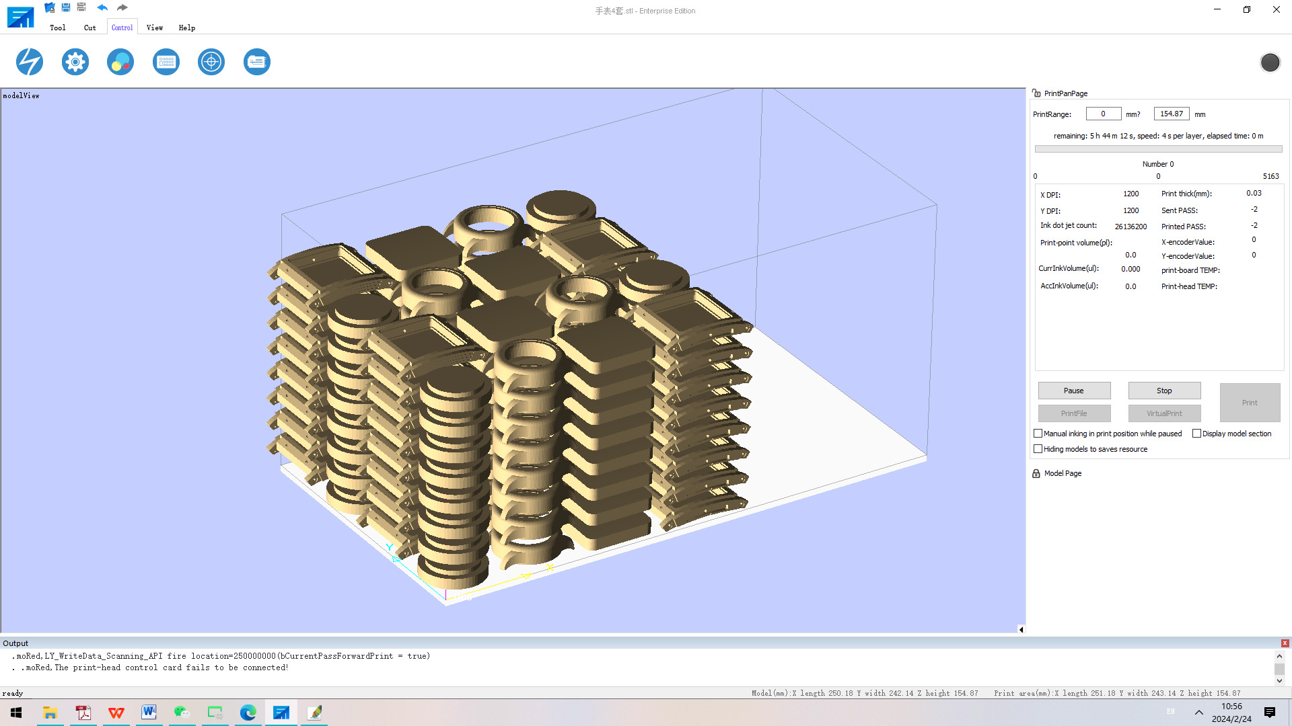The width and height of the screenshot is (1292, 726).
Task: Collapse the PrintPanPage panel header
Action: (x=1065, y=93)
